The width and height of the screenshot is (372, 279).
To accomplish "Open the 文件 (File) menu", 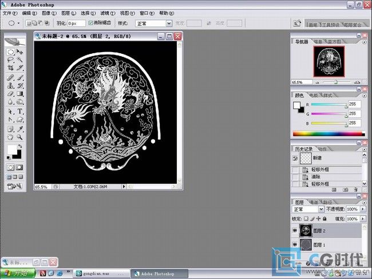I will (10, 13).
